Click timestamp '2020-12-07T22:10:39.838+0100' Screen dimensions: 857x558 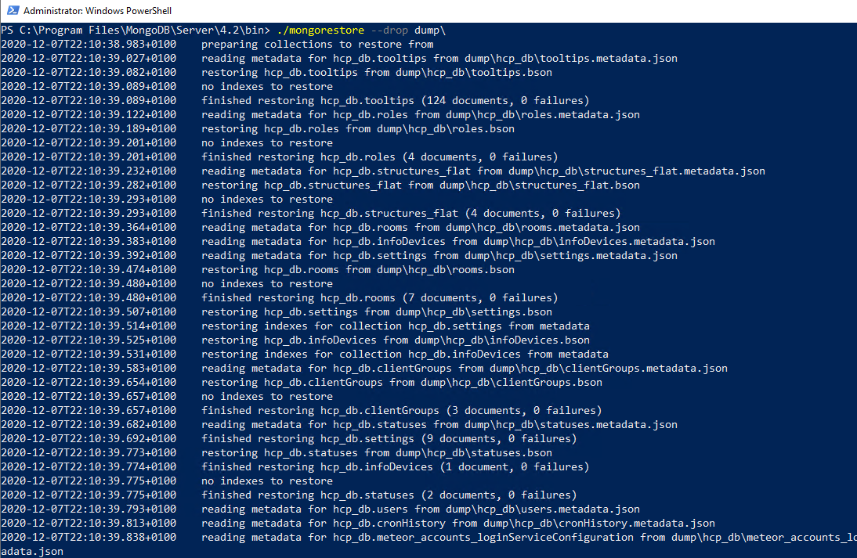click(x=89, y=537)
